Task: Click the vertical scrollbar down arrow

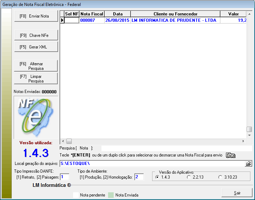Action: tap(249, 135)
